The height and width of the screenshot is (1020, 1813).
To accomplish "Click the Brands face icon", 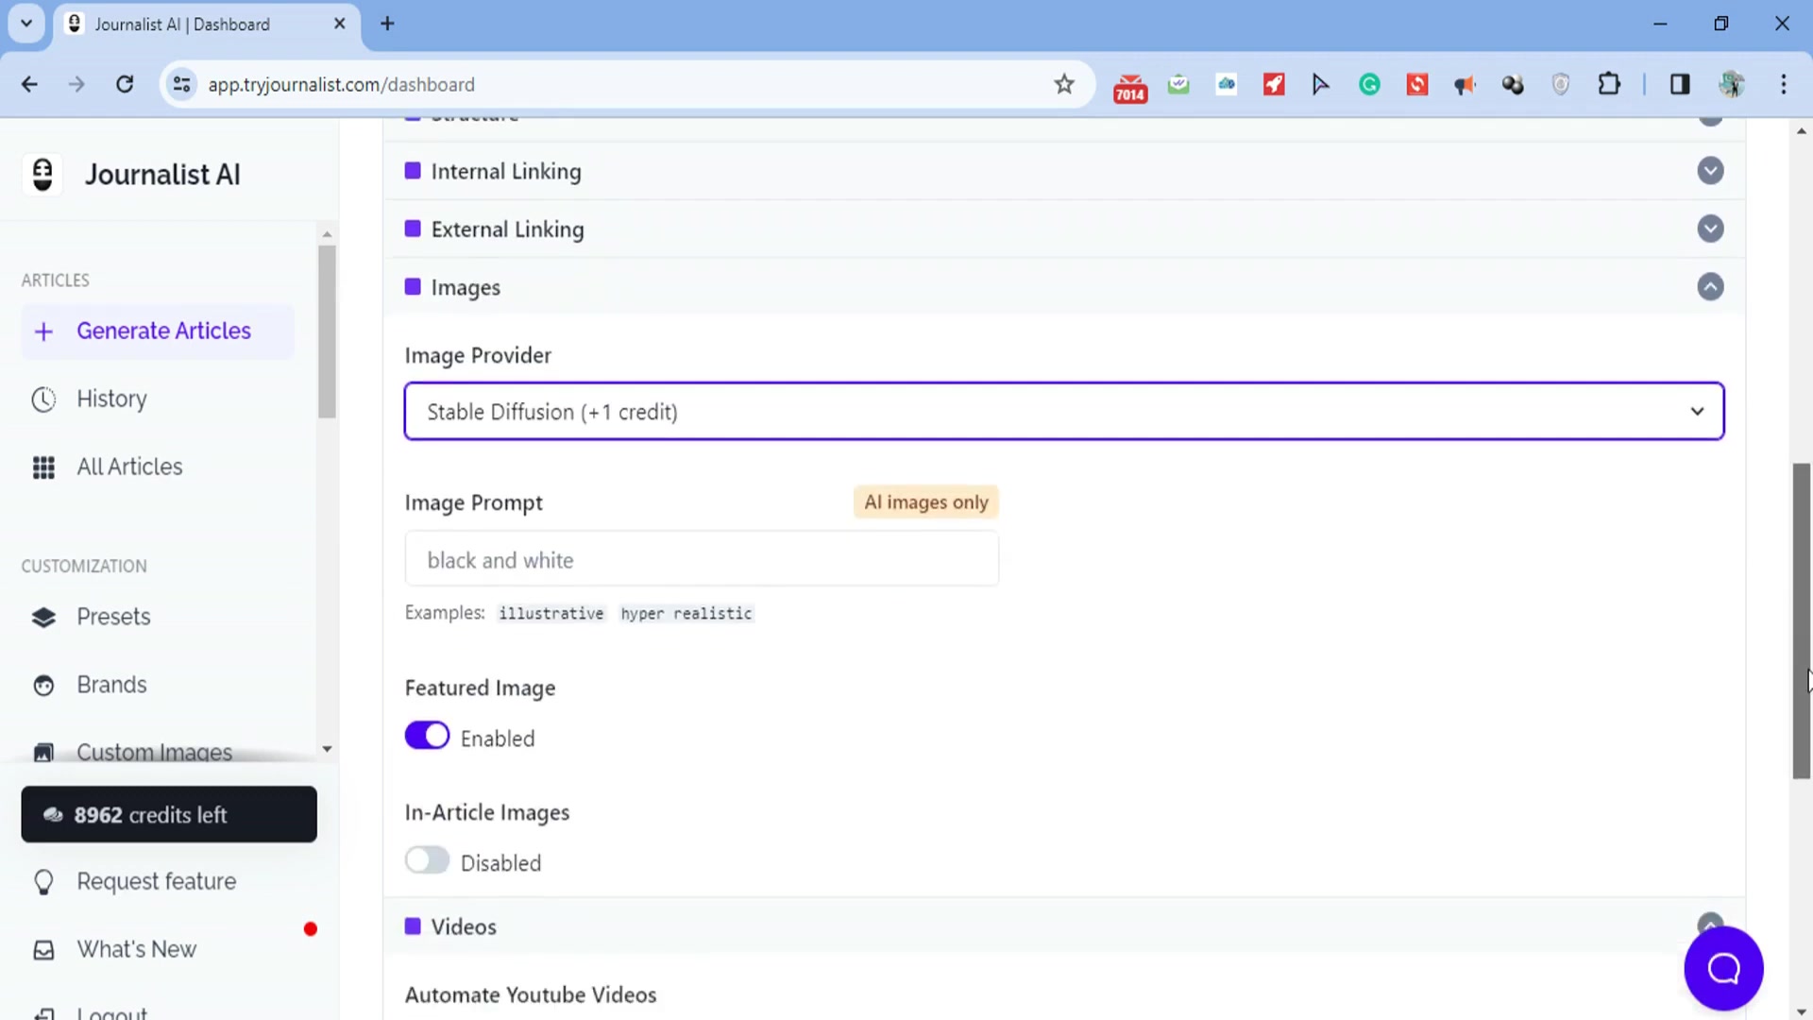I will coord(43,686).
